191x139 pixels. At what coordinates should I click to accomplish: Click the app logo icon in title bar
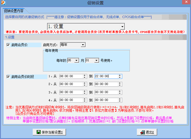[x=3, y=3]
